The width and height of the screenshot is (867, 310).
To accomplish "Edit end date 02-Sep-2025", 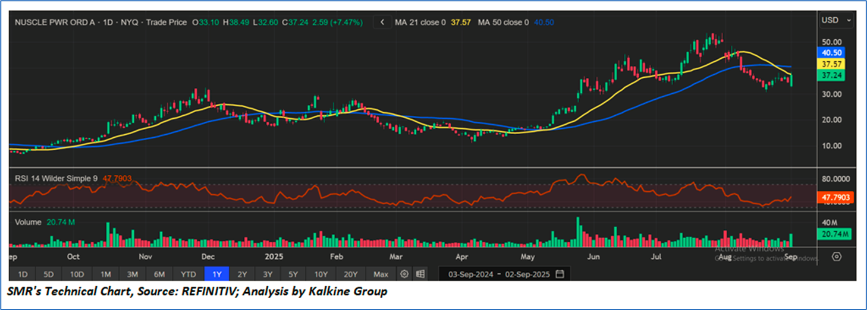I will point(527,274).
